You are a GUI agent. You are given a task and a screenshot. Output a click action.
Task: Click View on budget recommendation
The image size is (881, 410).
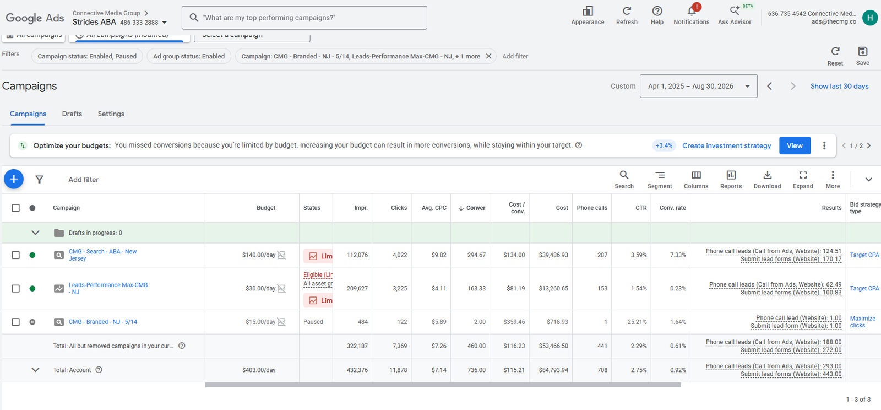pyautogui.click(x=795, y=145)
